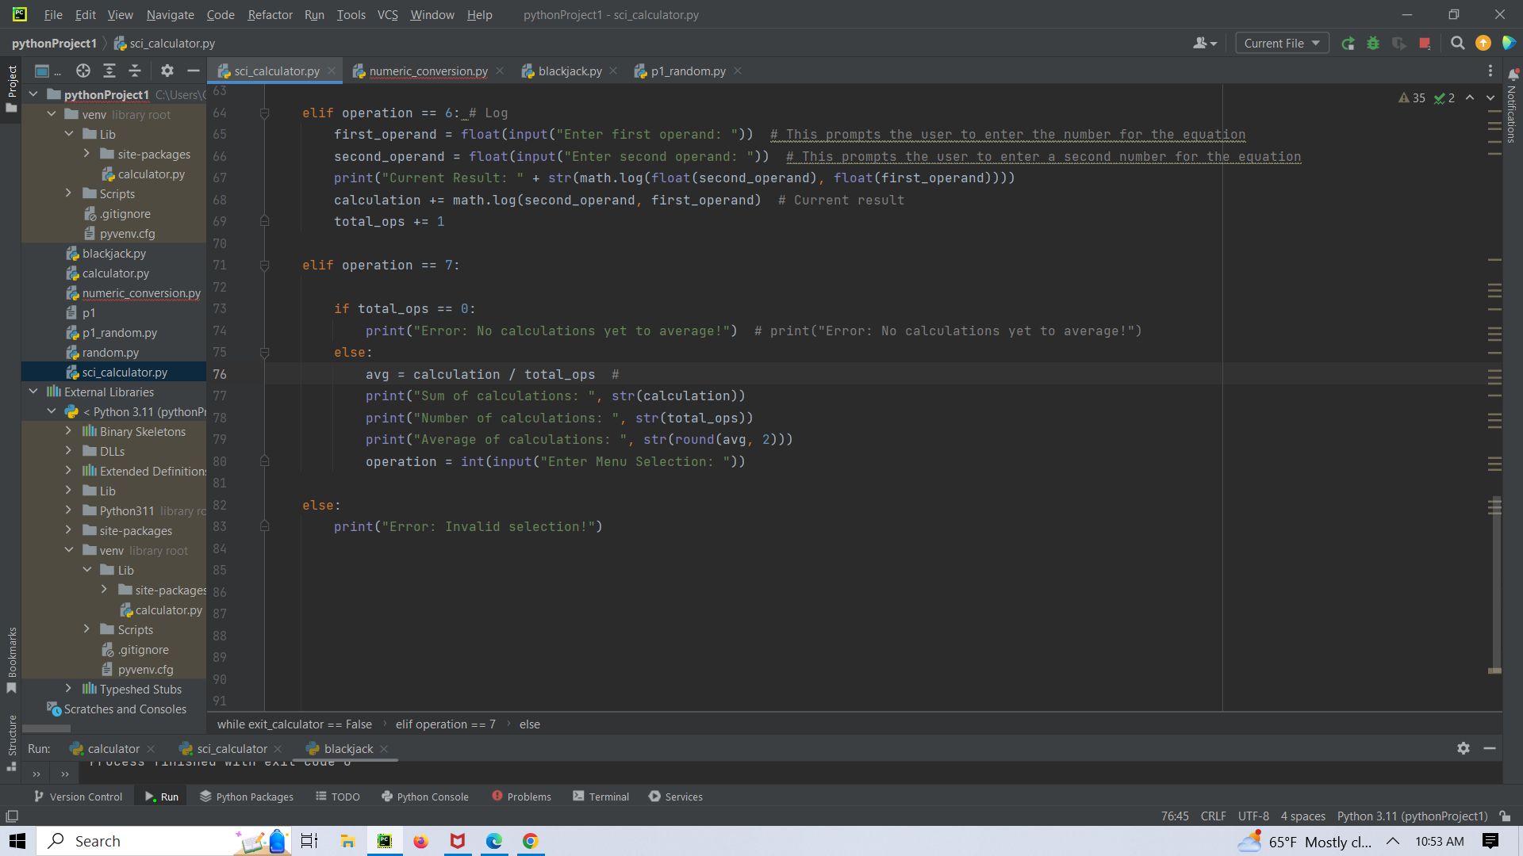This screenshot has width=1523, height=856.
Task: Toggle the Bookmarks side tool window
Action: [11, 659]
